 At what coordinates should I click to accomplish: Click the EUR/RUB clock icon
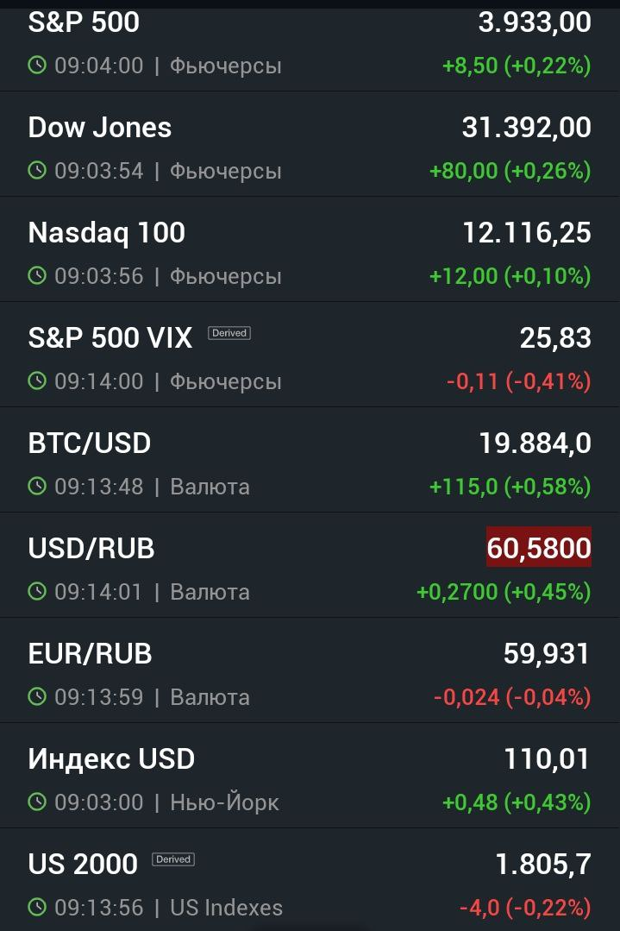[x=37, y=696]
